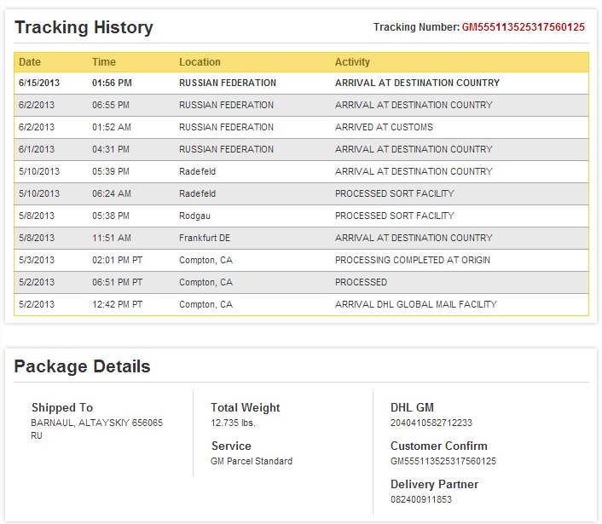Click the GM Parcel Standard service text
Screen dimensions: 602x524
(x=252, y=462)
